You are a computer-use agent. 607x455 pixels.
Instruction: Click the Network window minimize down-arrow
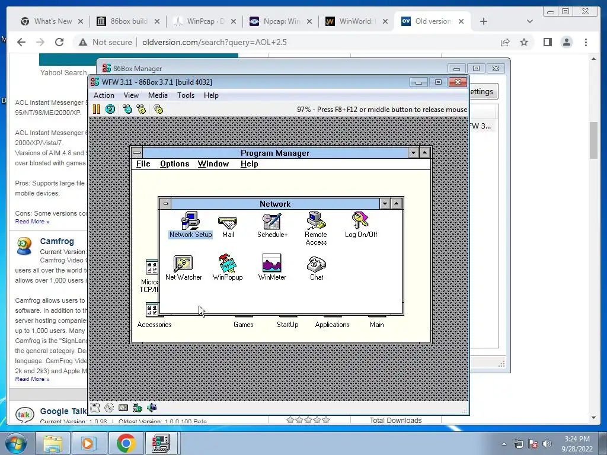point(385,204)
